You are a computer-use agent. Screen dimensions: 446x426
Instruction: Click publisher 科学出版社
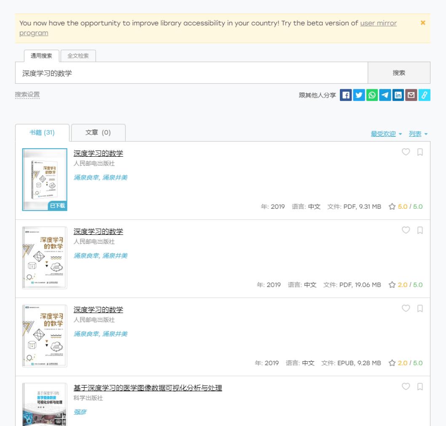click(88, 398)
